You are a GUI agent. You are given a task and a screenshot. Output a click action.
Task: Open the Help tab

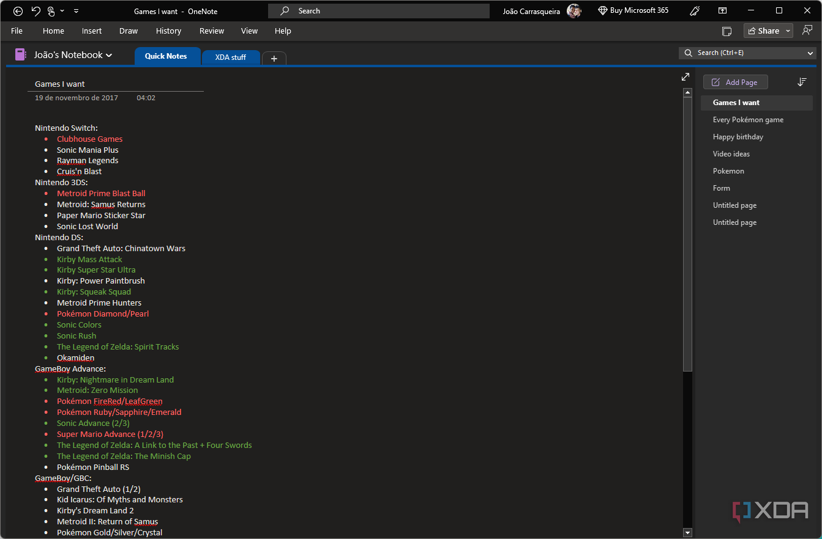(283, 31)
